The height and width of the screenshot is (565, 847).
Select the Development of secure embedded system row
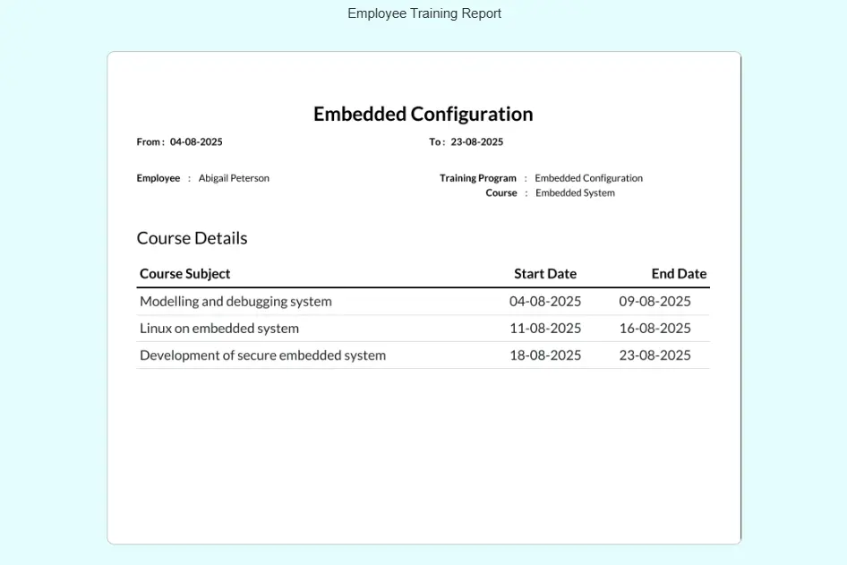coord(262,355)
